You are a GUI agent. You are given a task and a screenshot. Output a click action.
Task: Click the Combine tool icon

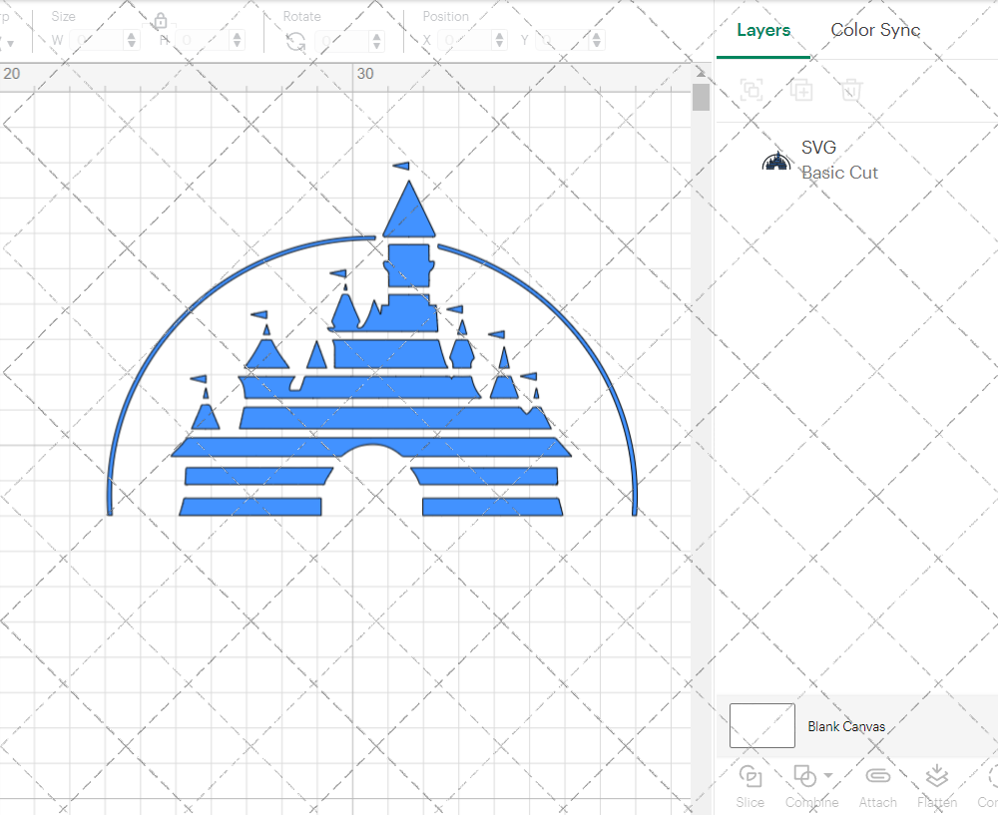click(804, 776)
